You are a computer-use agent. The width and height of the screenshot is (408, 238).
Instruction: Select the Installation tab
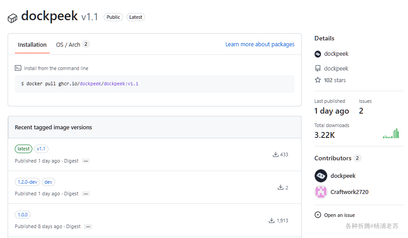(x=32, y=45)
